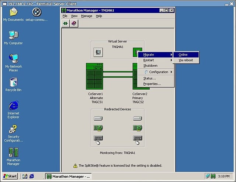Viewport: 236px width, 182px height.
Task: Open the Manage menu
Action: point(87,16)
